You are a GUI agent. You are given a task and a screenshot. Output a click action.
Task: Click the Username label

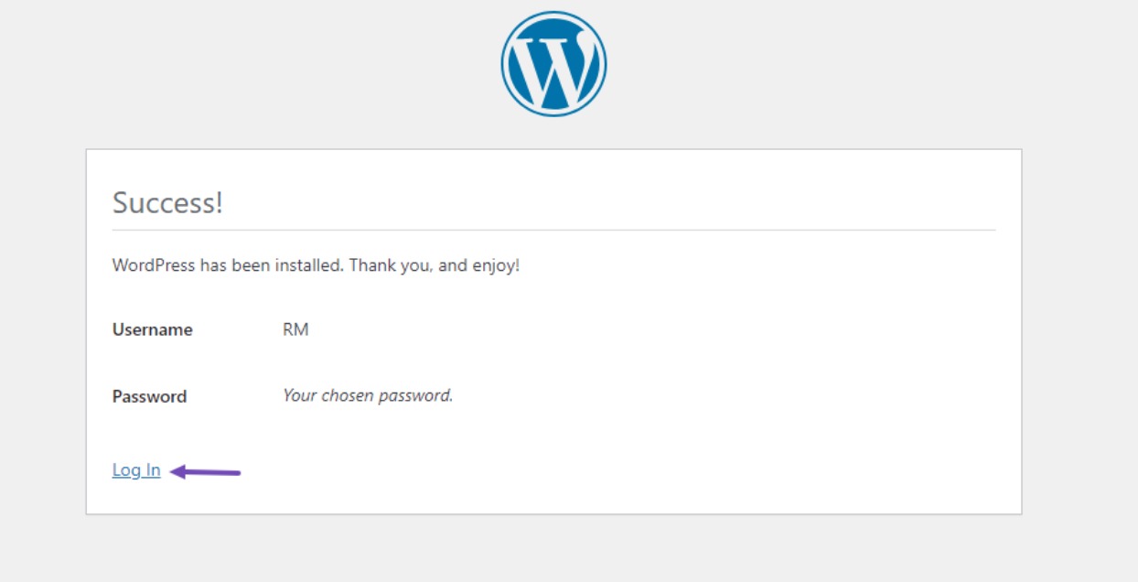point(152,330)
